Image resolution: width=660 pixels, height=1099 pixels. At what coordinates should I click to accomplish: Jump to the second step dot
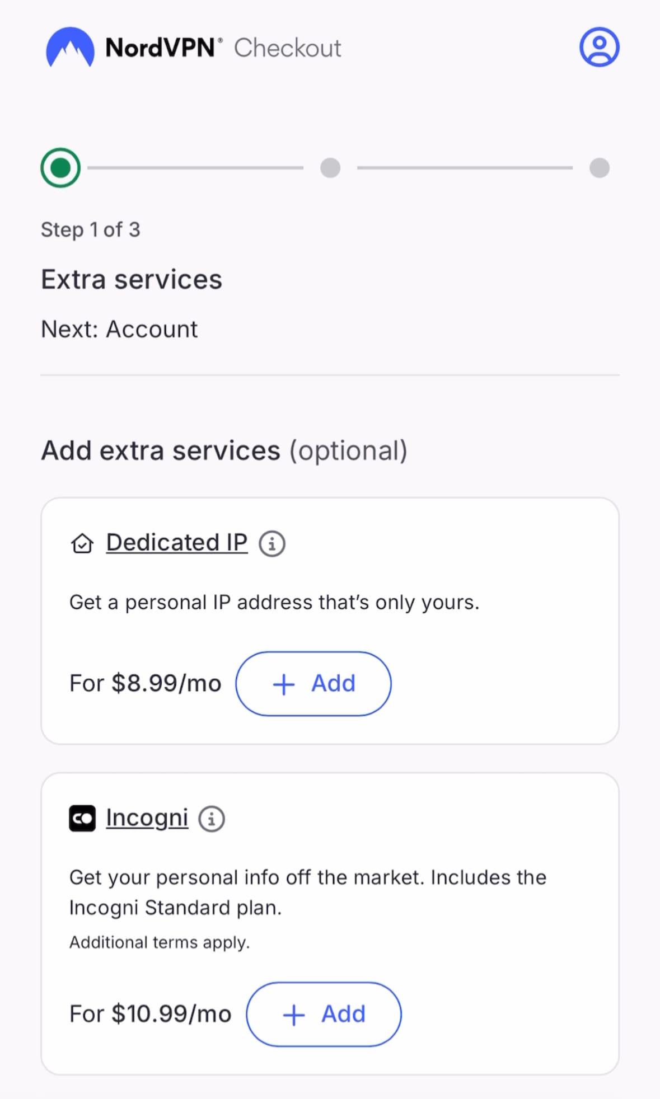(x=330, y=167)
